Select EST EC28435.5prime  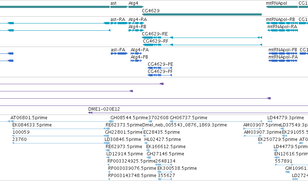[x=144, y=136]
